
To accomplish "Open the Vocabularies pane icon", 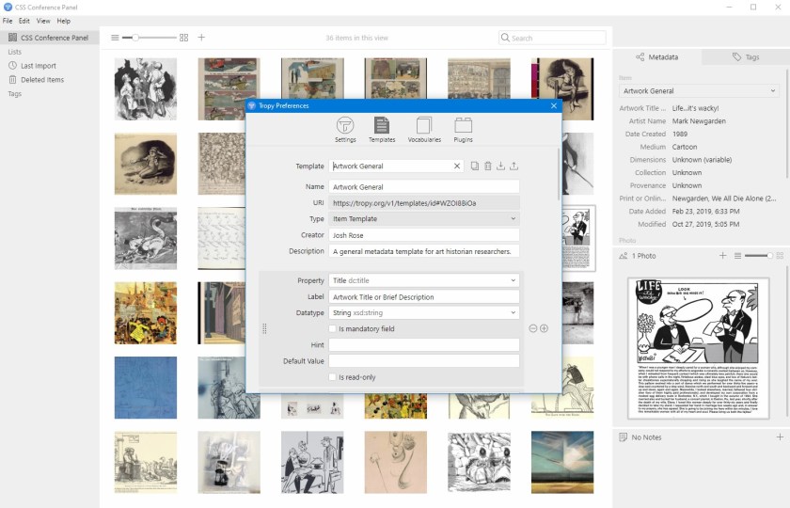I will (423, 129).
